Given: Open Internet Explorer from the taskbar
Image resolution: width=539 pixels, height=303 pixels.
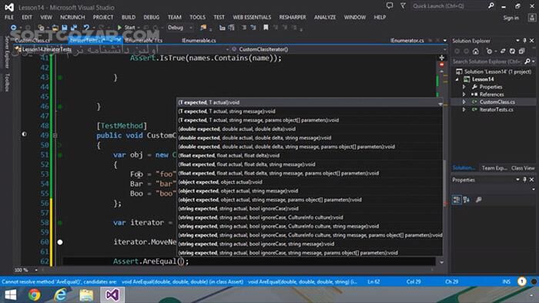Looking at the screenshot, I should coord(61,295).
